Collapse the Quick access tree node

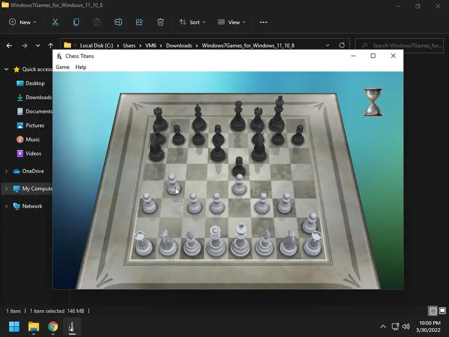(6, 69)
